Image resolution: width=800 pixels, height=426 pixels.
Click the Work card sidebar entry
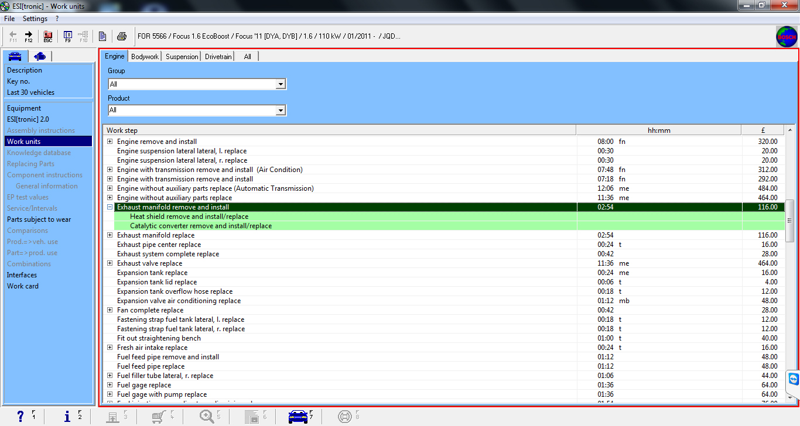(23, 286)
